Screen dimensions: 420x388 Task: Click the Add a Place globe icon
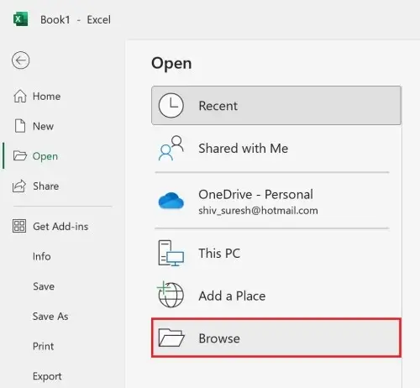pos(171,295)
